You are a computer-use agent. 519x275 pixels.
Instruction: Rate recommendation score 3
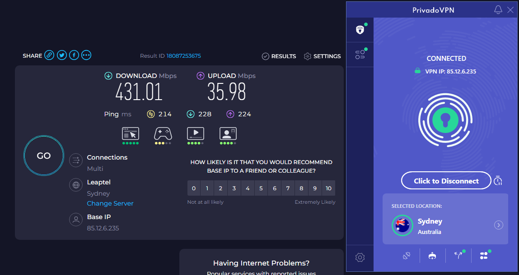234,188
